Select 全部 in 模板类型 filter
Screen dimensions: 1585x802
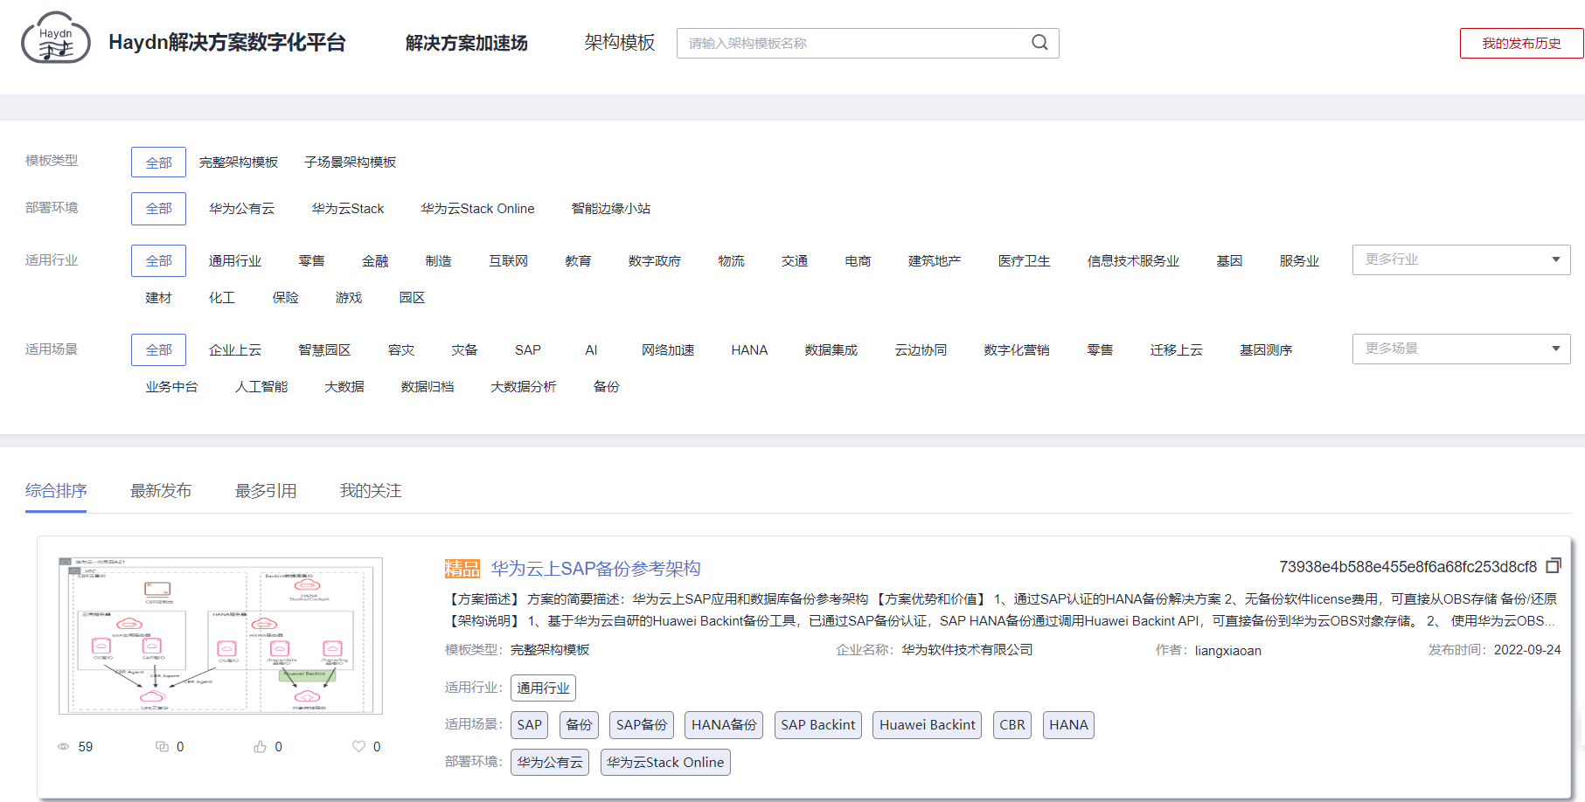pos(158,162)
